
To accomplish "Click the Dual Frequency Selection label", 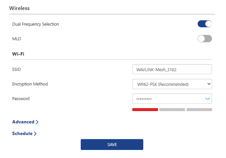I will (35, 24).
